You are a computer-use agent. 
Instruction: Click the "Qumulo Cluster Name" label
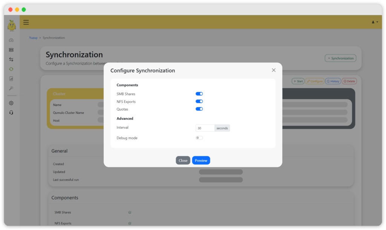click(69, 113)
